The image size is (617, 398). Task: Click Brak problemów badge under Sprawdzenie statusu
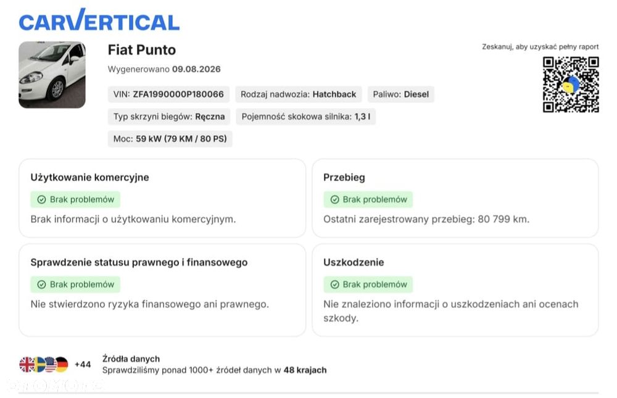[75, 284]
